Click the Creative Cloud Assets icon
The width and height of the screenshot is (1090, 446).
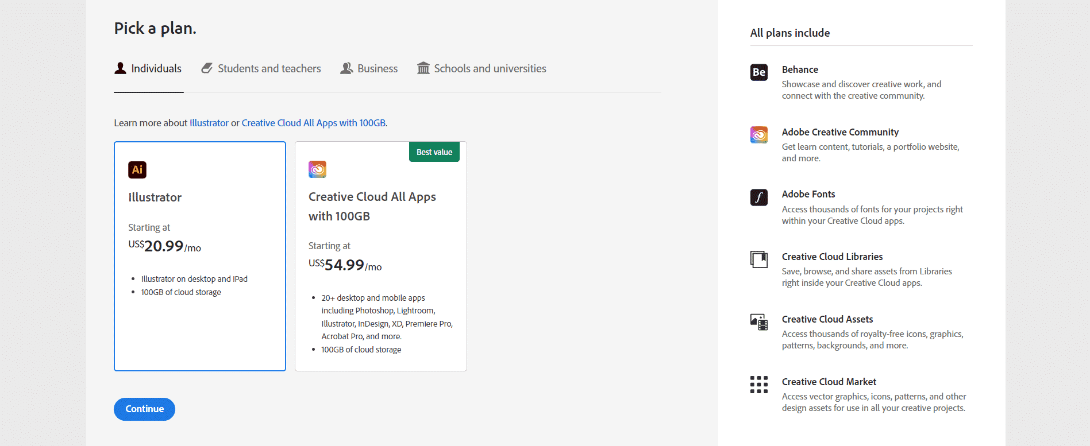tap(758, 322)
